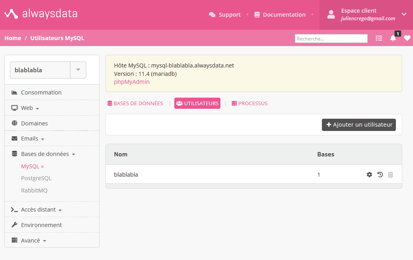Switch to Bases de données tab
This screenshot has width=413, height=260.
(135, 103)
